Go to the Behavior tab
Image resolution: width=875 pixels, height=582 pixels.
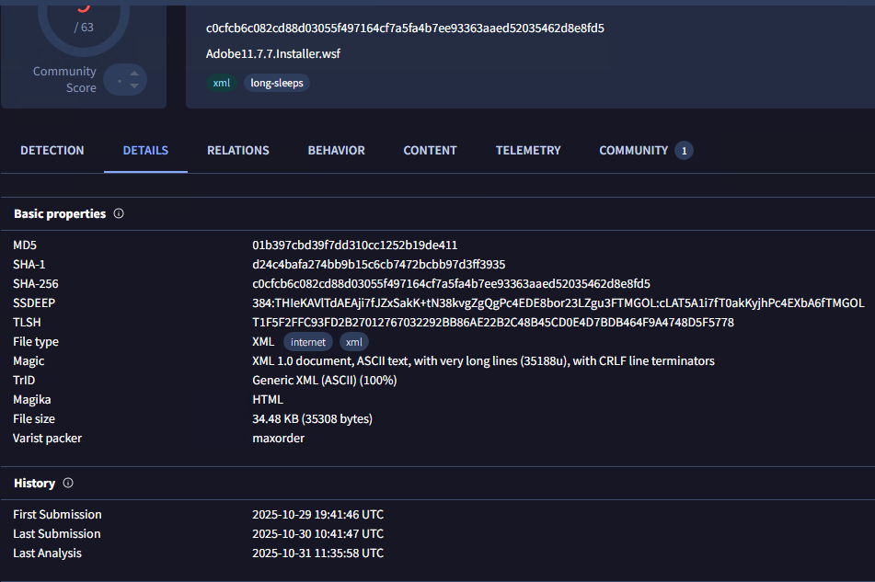point(336,150)
